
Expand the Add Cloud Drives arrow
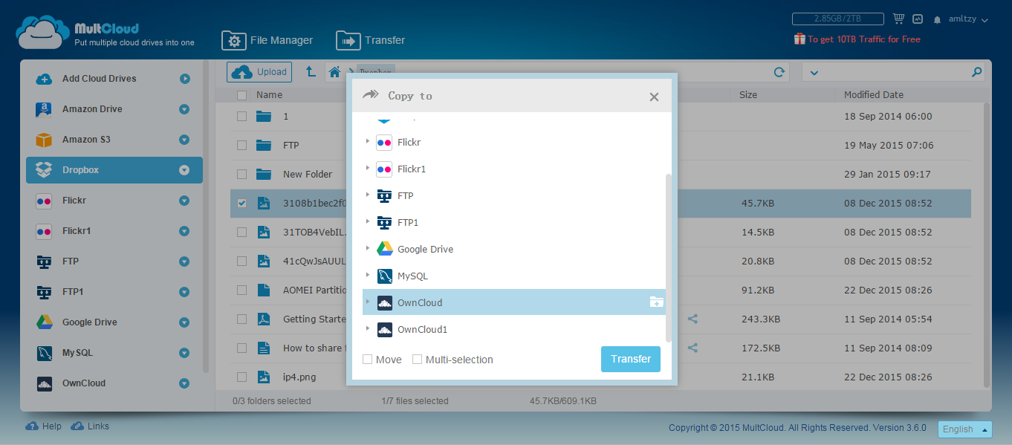184,79
